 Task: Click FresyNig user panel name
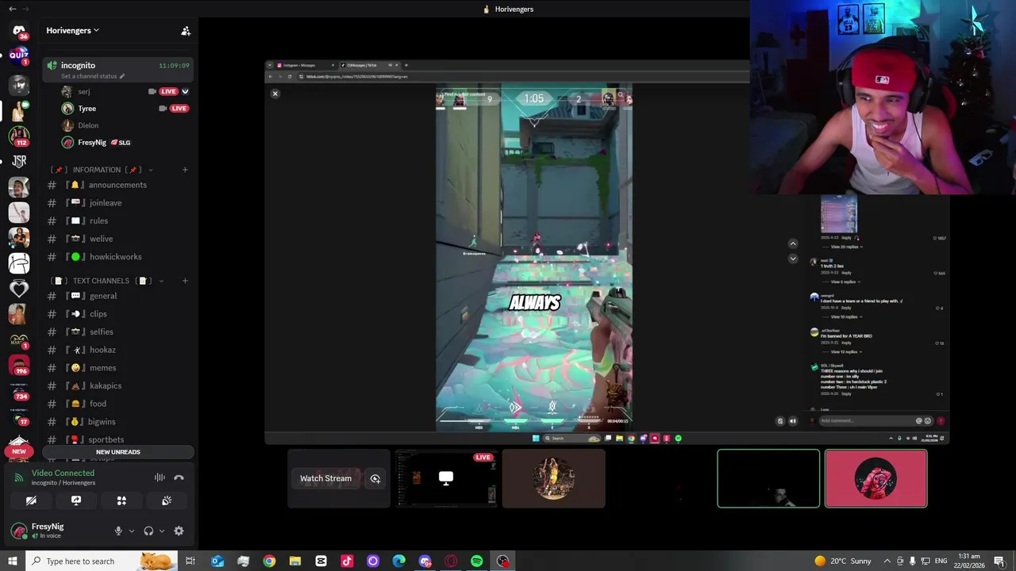(48, 527)
